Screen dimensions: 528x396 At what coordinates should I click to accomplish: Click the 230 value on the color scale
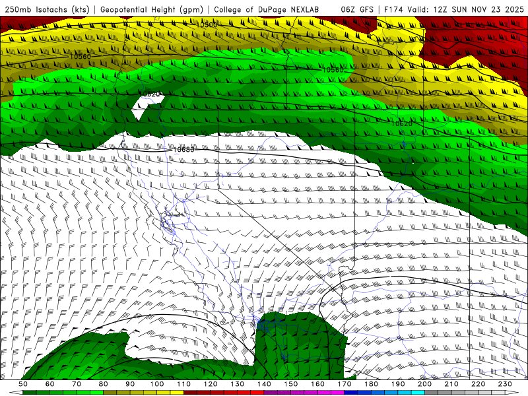click(x=506, y=384)
